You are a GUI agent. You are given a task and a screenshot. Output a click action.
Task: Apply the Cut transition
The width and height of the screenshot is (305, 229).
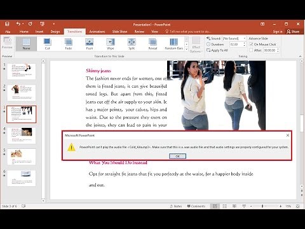click(x=47, y=44)
